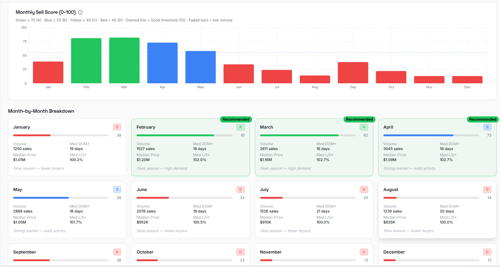This screenshot has width=500, height=267.
Task: Select the green Feb bar in chart
Action: point(86,61)
